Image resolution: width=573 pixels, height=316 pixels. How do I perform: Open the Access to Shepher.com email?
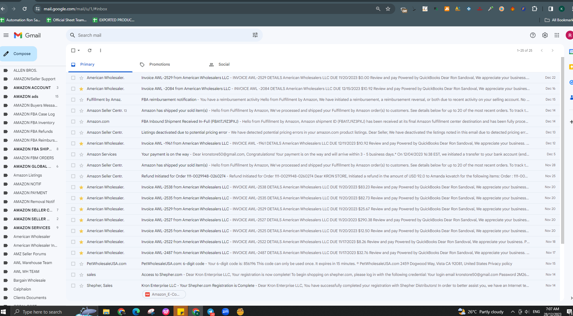pos(313,275)
